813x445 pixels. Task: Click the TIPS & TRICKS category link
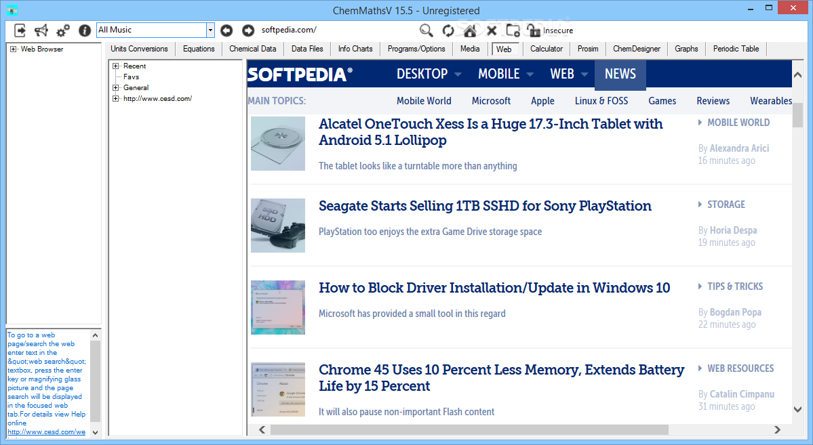pyautogui.click(x=735, y=287)
